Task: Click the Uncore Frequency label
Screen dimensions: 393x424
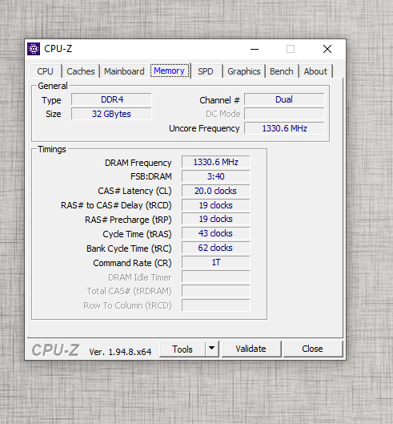Action: coord(204,128)
